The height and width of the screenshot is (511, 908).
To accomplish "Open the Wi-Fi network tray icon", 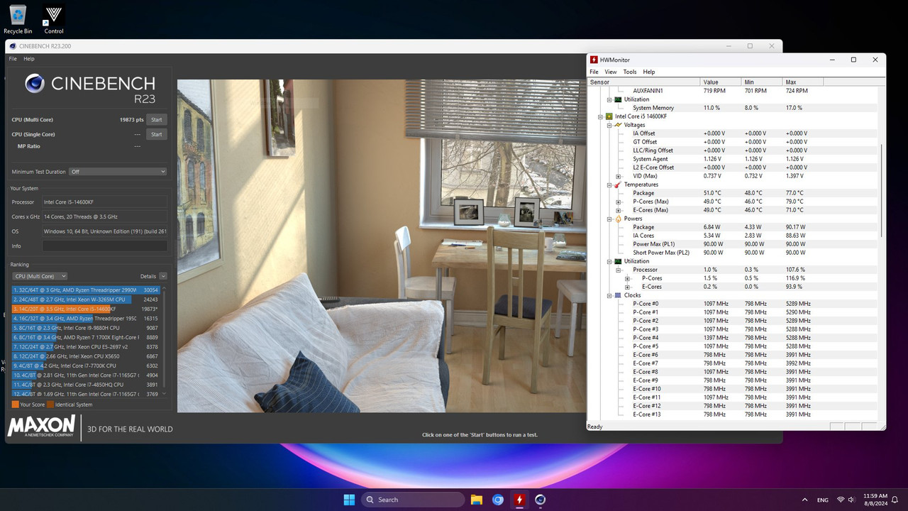I will pos(841,500).
